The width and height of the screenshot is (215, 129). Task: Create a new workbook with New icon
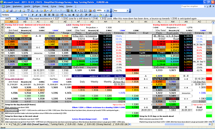pyautogui.click(x=3, y=11)
